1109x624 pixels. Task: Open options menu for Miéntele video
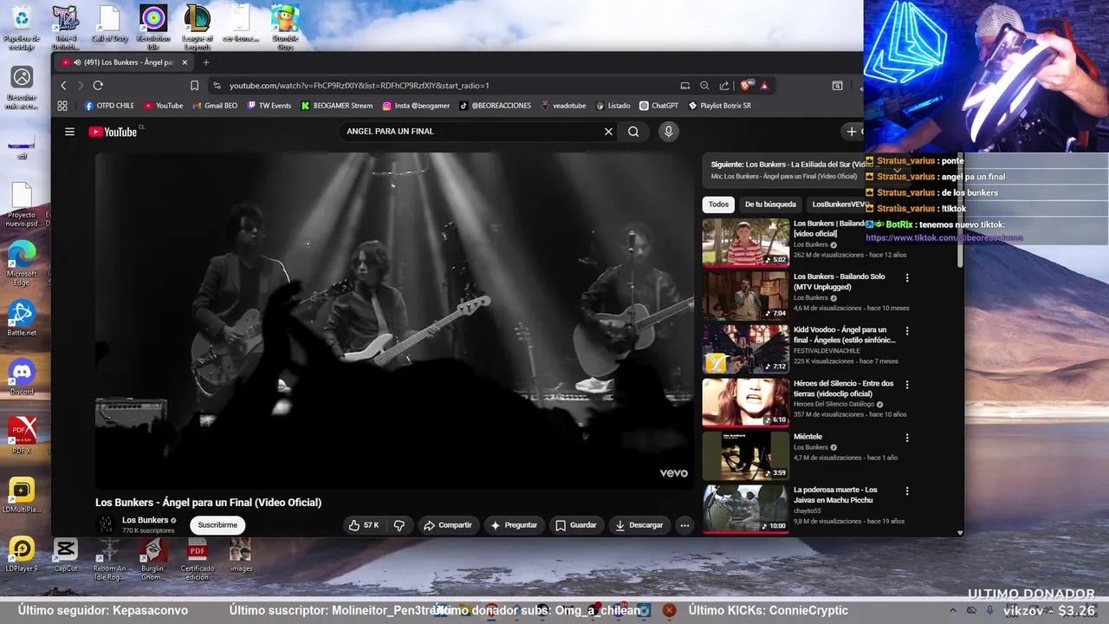[907, 438]
